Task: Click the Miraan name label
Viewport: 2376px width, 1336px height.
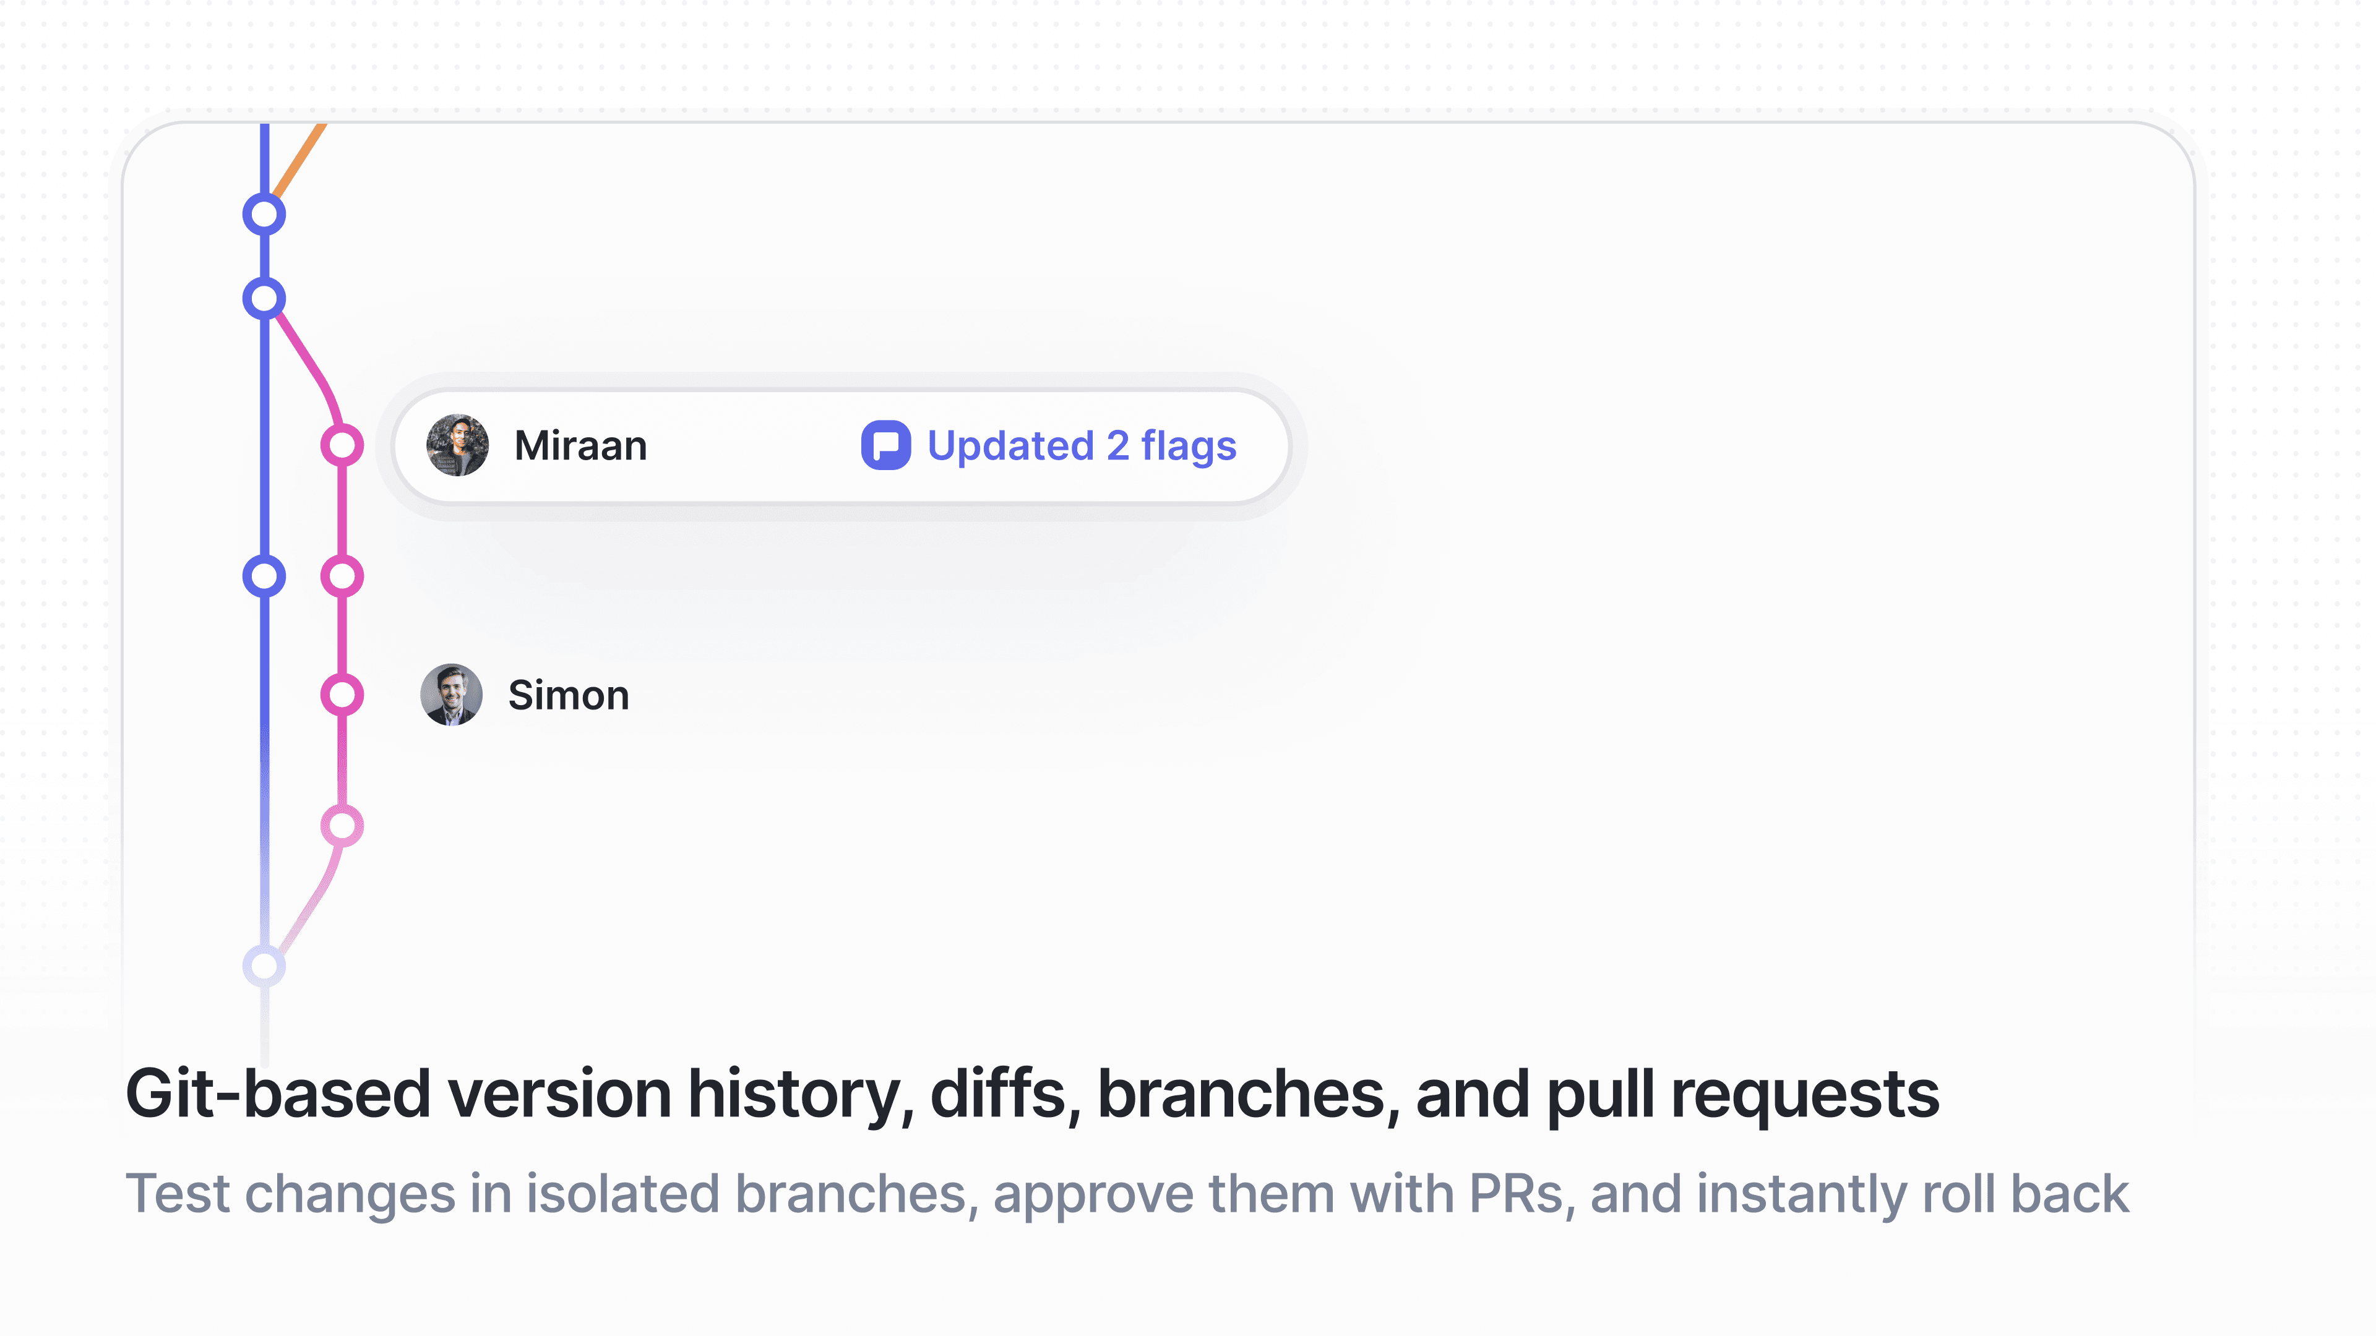Action: [x=580, y=446]
